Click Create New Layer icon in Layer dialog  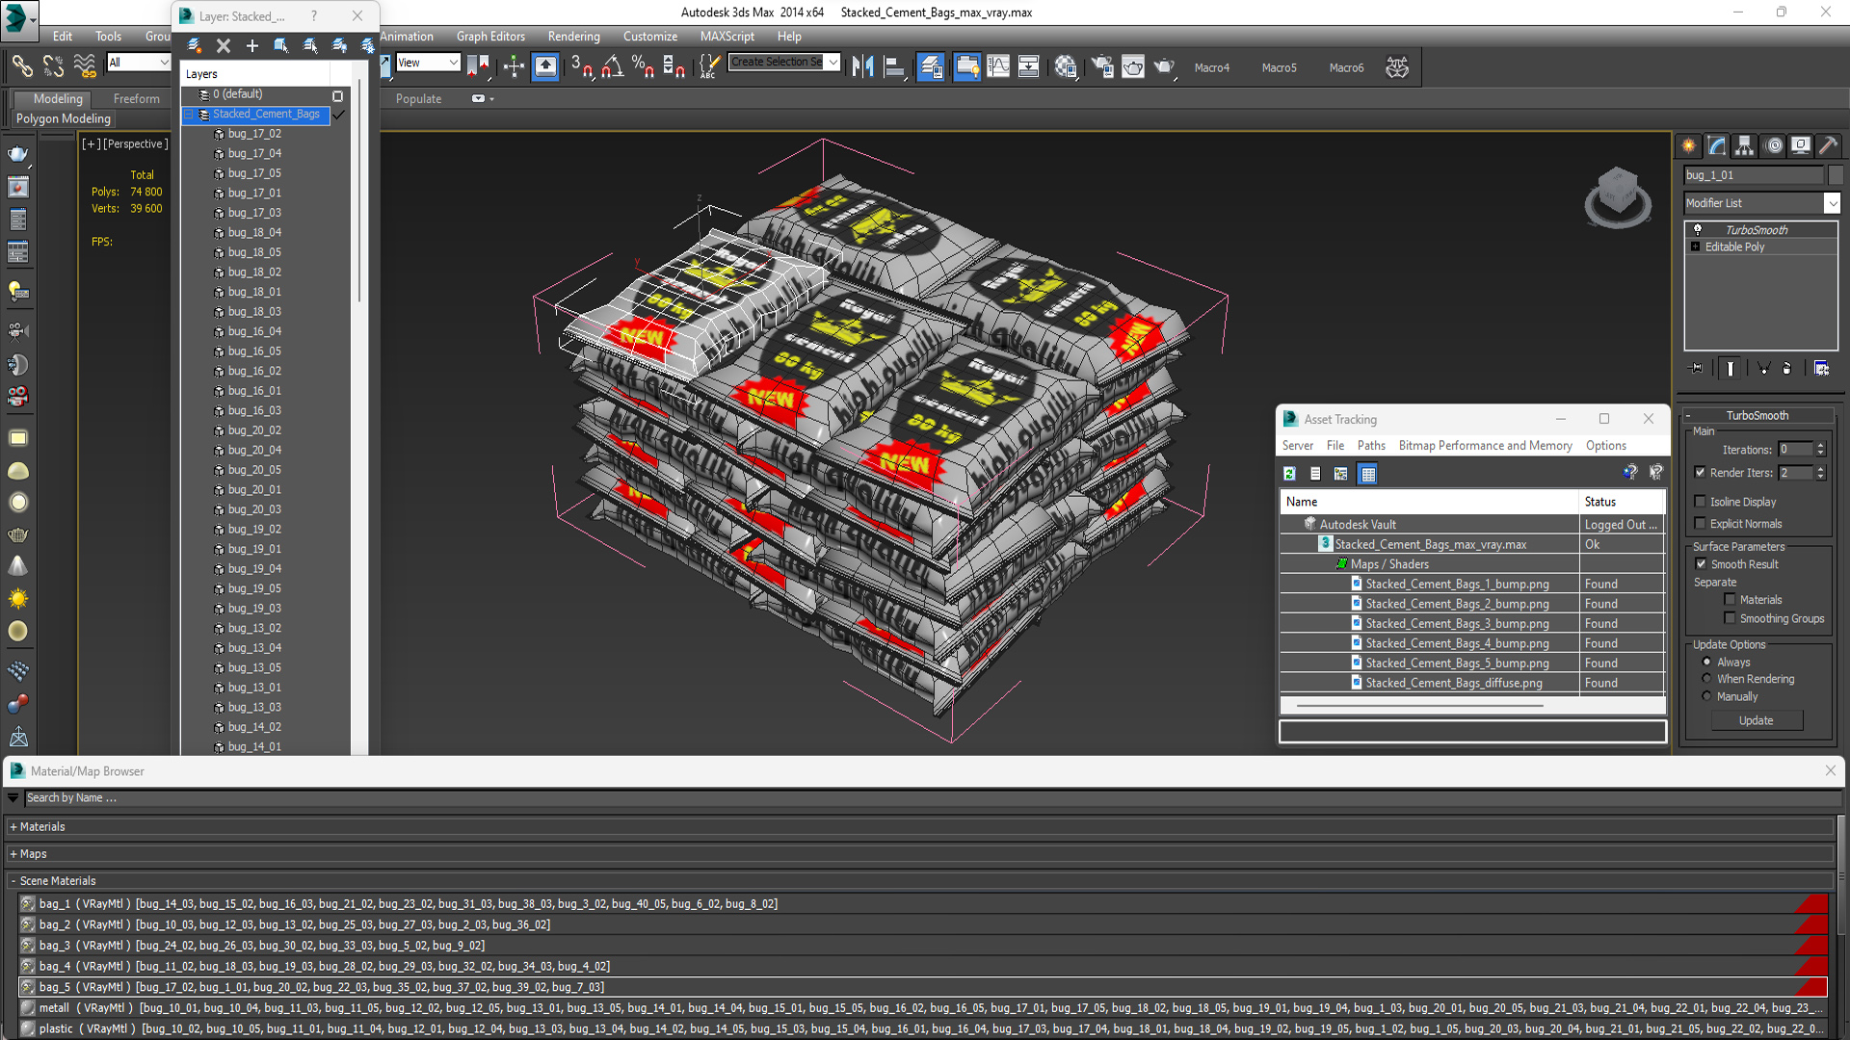click(195, 45)
